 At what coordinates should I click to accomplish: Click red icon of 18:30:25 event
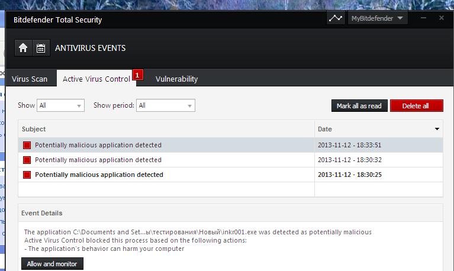(x=27, y=175)
